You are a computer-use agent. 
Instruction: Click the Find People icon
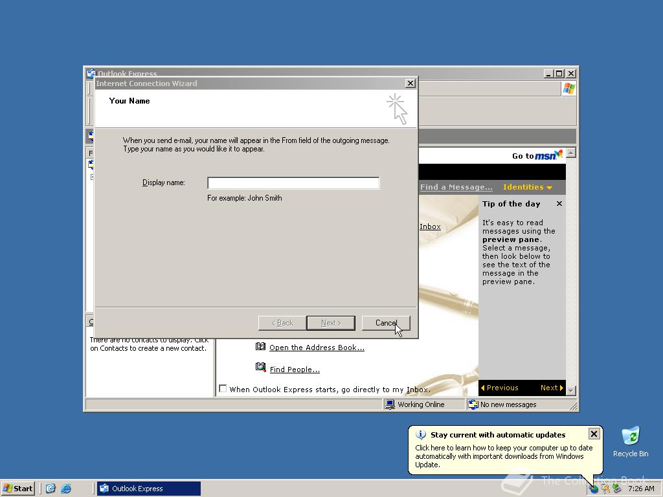[x=260, y=368]
